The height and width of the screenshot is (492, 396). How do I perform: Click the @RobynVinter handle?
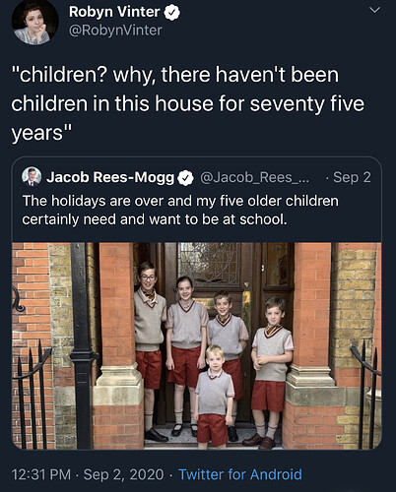(x=115, y=31)
